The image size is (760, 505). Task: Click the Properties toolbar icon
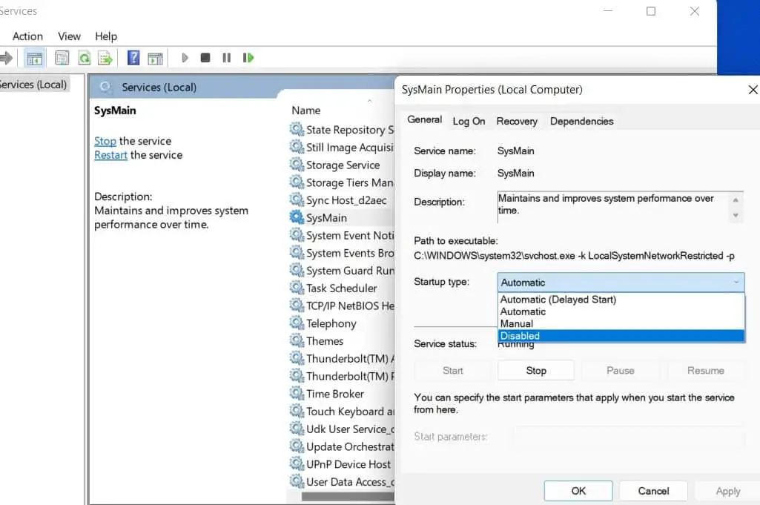click(x=62, y=58)
